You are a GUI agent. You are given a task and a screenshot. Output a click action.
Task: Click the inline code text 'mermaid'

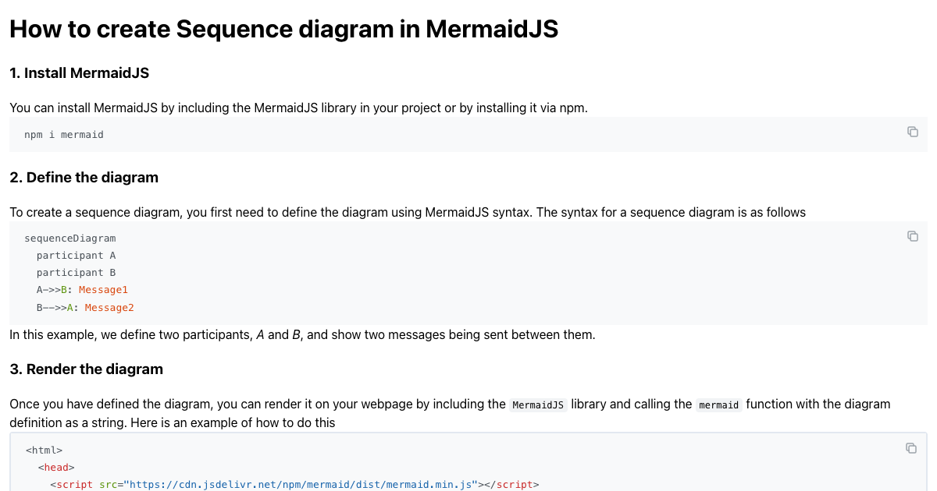point(718,404)
